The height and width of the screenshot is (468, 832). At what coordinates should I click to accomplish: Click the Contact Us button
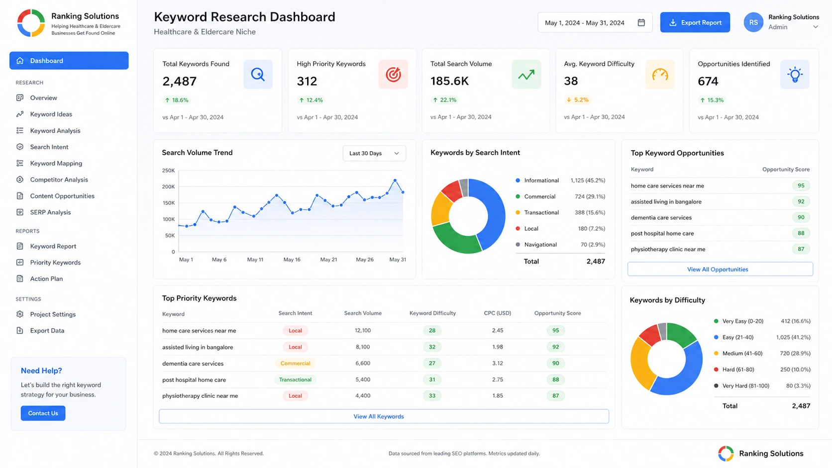click(43, 413)
